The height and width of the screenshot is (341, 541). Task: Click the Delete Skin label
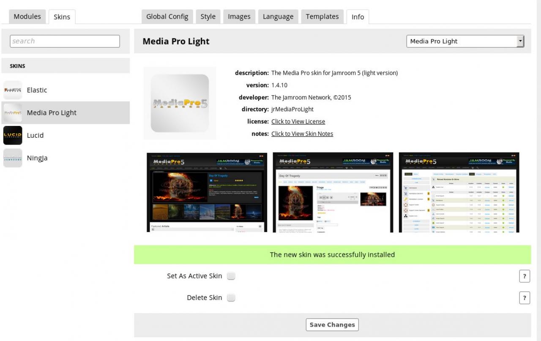(x=205, y=297)
